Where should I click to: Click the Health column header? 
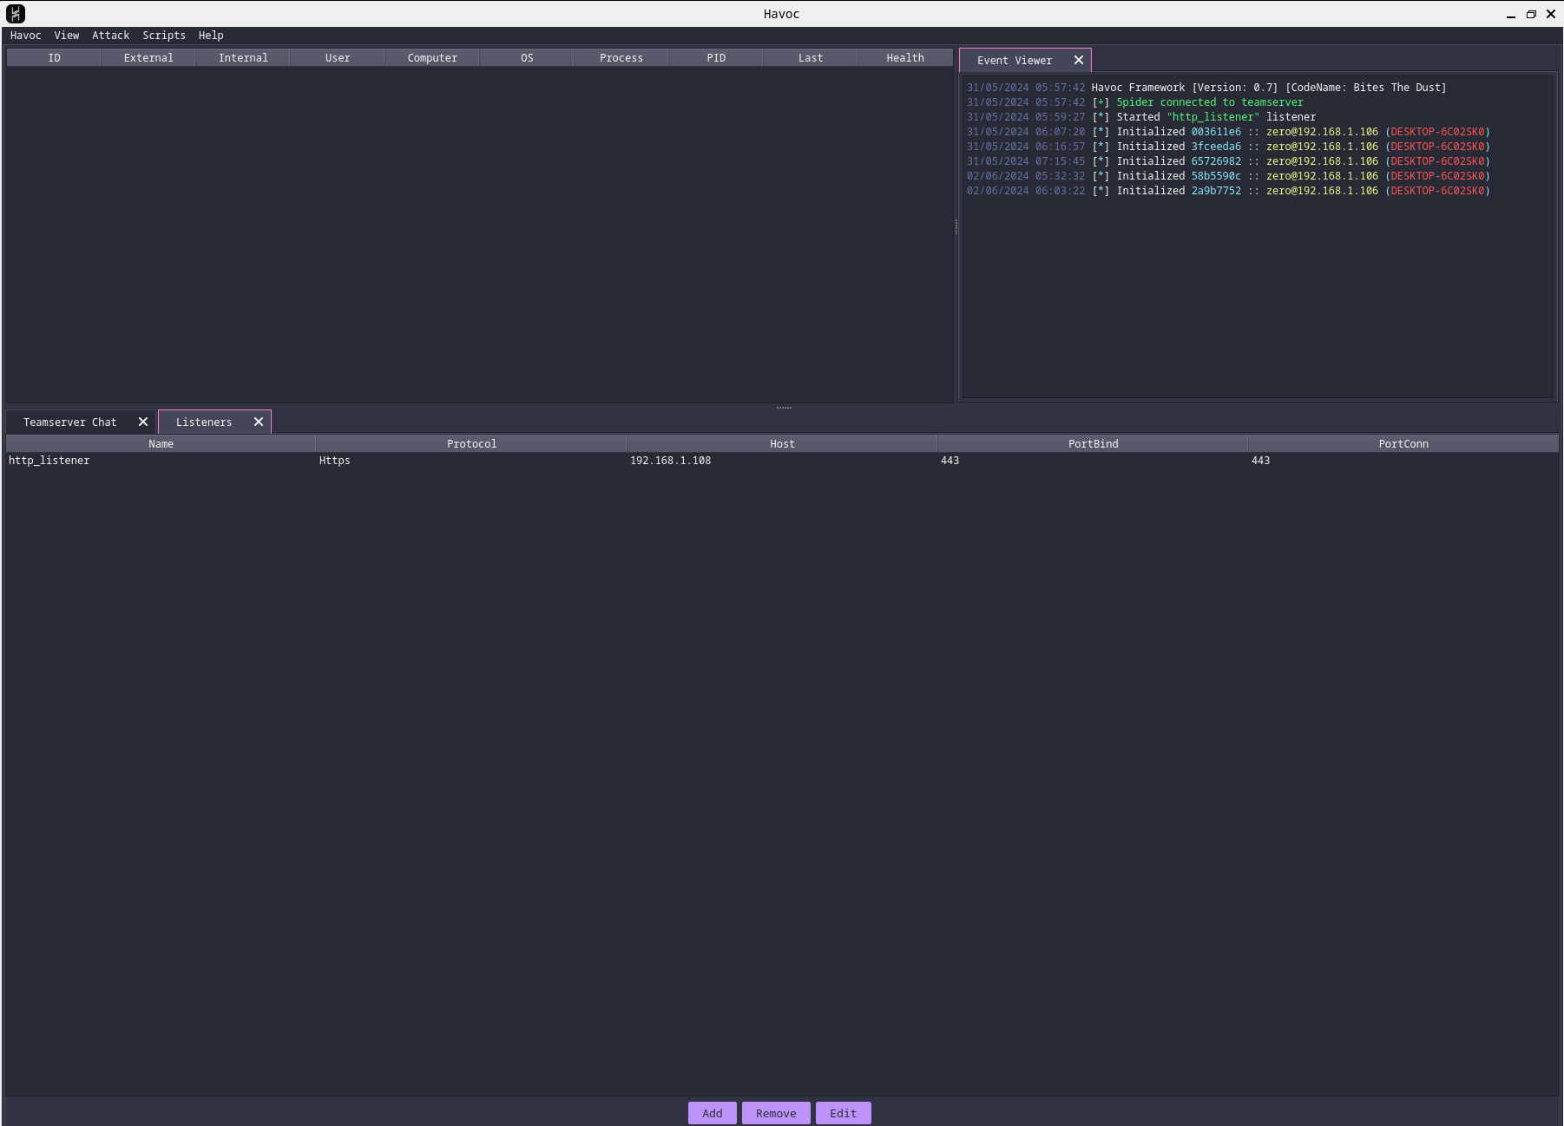[x=905, y=58]
